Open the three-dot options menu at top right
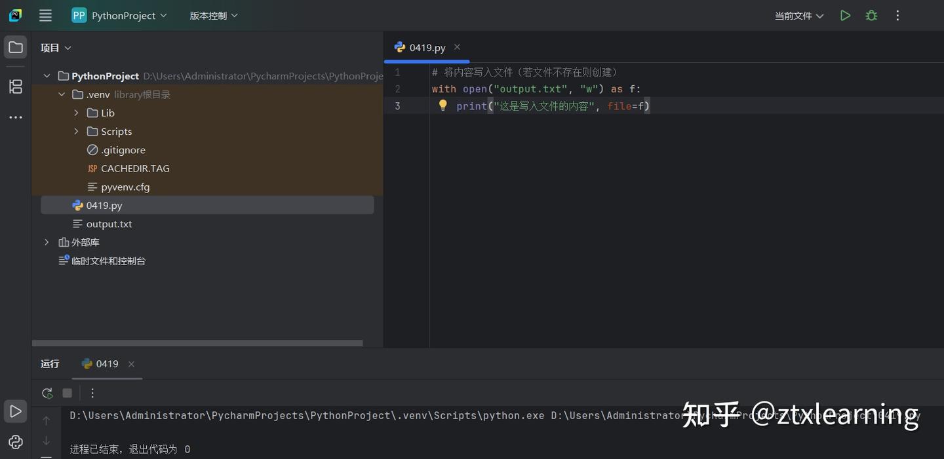Image resolution: width=944 pixels, height=459 pixels. [x=897, y=14]
